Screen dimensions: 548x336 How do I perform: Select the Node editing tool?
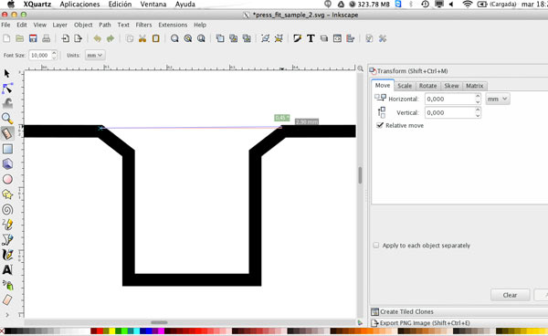click(7, 89)
